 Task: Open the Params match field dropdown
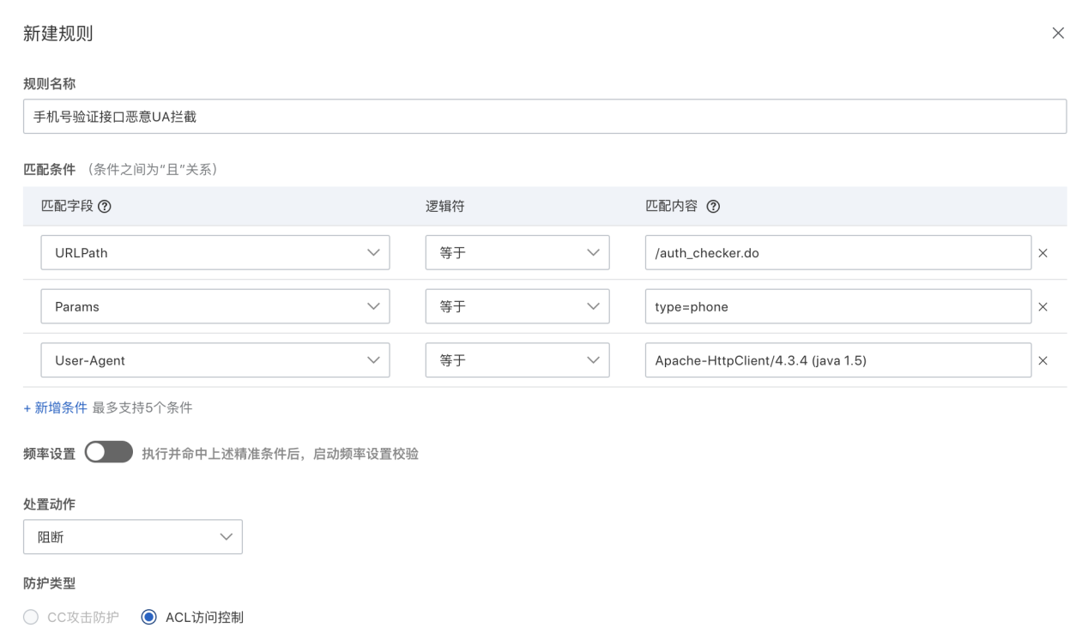click(x=215, y=306)
